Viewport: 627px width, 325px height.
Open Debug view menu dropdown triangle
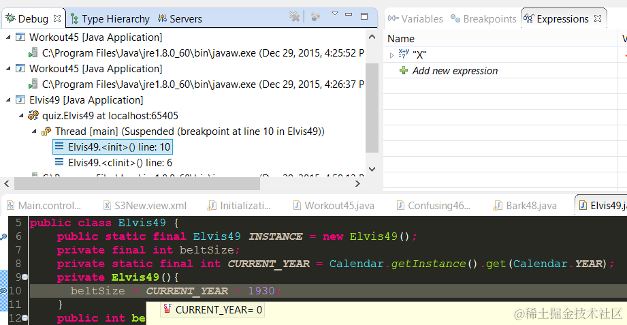pos(335,14)
